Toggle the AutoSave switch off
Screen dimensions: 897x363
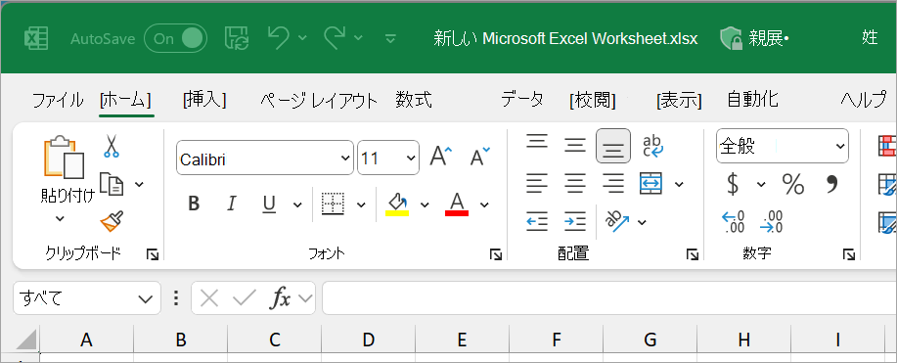[x=176, y=38]
